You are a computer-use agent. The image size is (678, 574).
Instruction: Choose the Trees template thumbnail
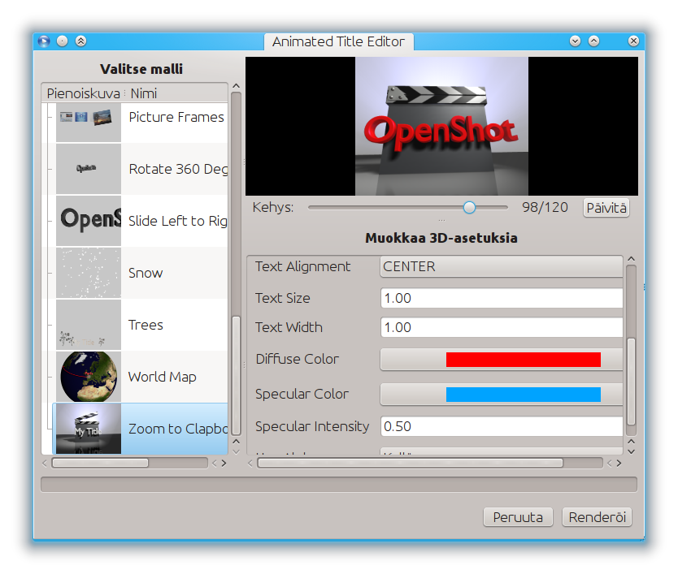click(89, 325)
